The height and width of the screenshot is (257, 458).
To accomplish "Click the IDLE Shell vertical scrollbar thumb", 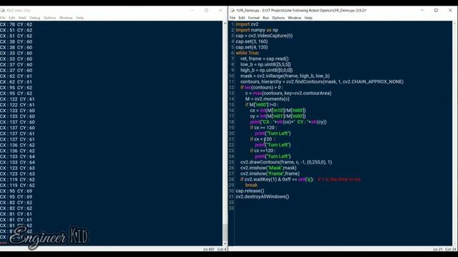I will [225, 232].
